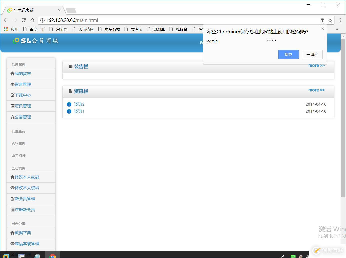This screenshot has width=346, height=258.
Task: Click 保存 to save the password
Action: point(288,54)
